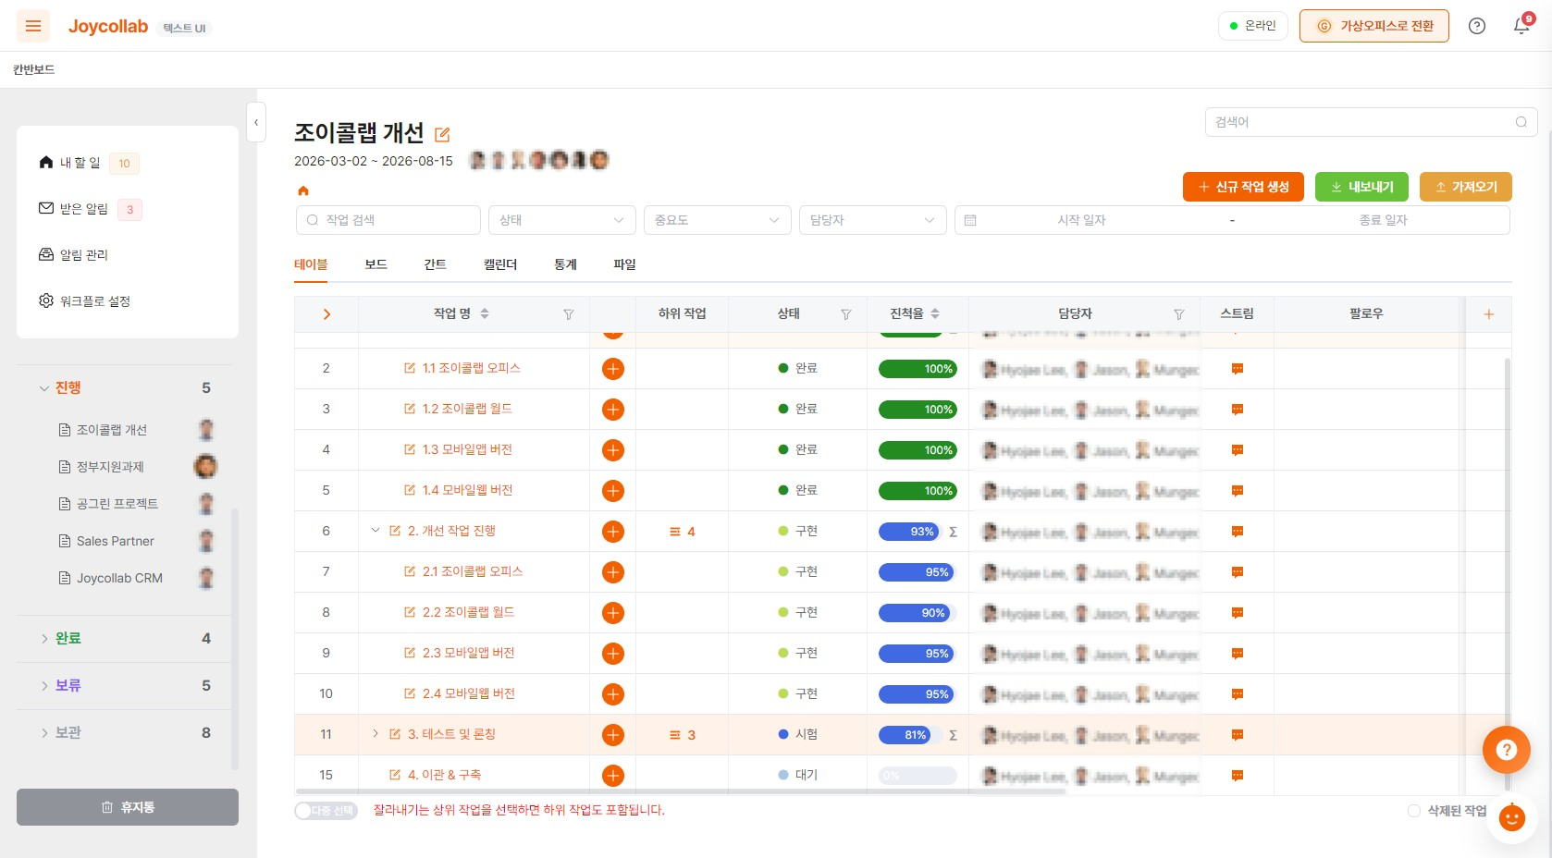Image resolution: width=1552 pixels, height=858 pixels.
Task: Add a subtask to 1.1 조이콜랩 오피스
Action: coord(612,369)
